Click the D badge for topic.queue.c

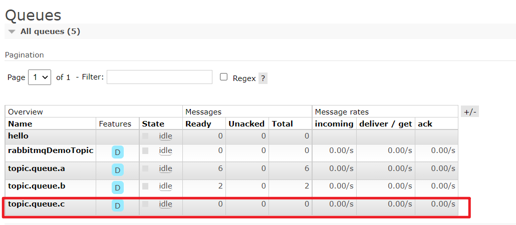click(x=118, y=205)
